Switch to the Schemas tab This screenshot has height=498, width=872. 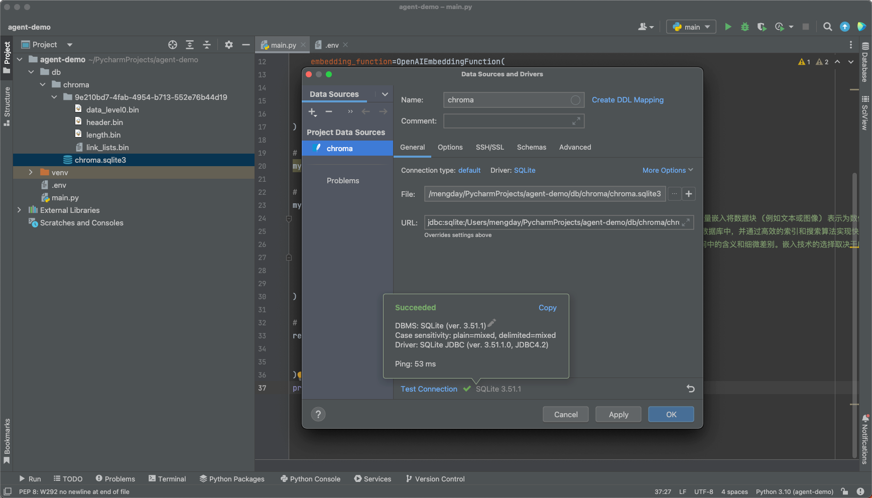click(531, 147)
